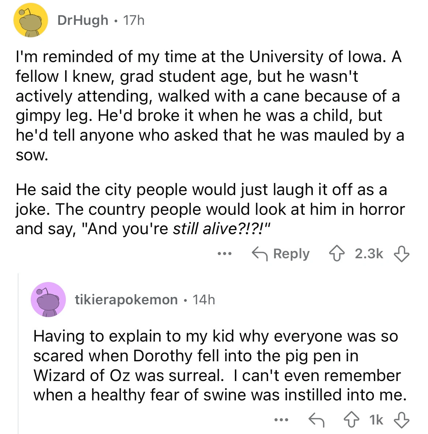Open DrHugh's profile avatar
This screenshot has height=434, width=428.
(x=31, y=21)
